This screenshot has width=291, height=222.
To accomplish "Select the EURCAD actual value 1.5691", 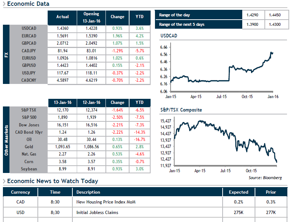I will (x=62, y=36).
